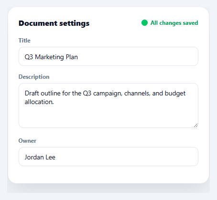Screen dimensions: 217x200
Task: Click the "Description" field label
Action: point(34,77)
